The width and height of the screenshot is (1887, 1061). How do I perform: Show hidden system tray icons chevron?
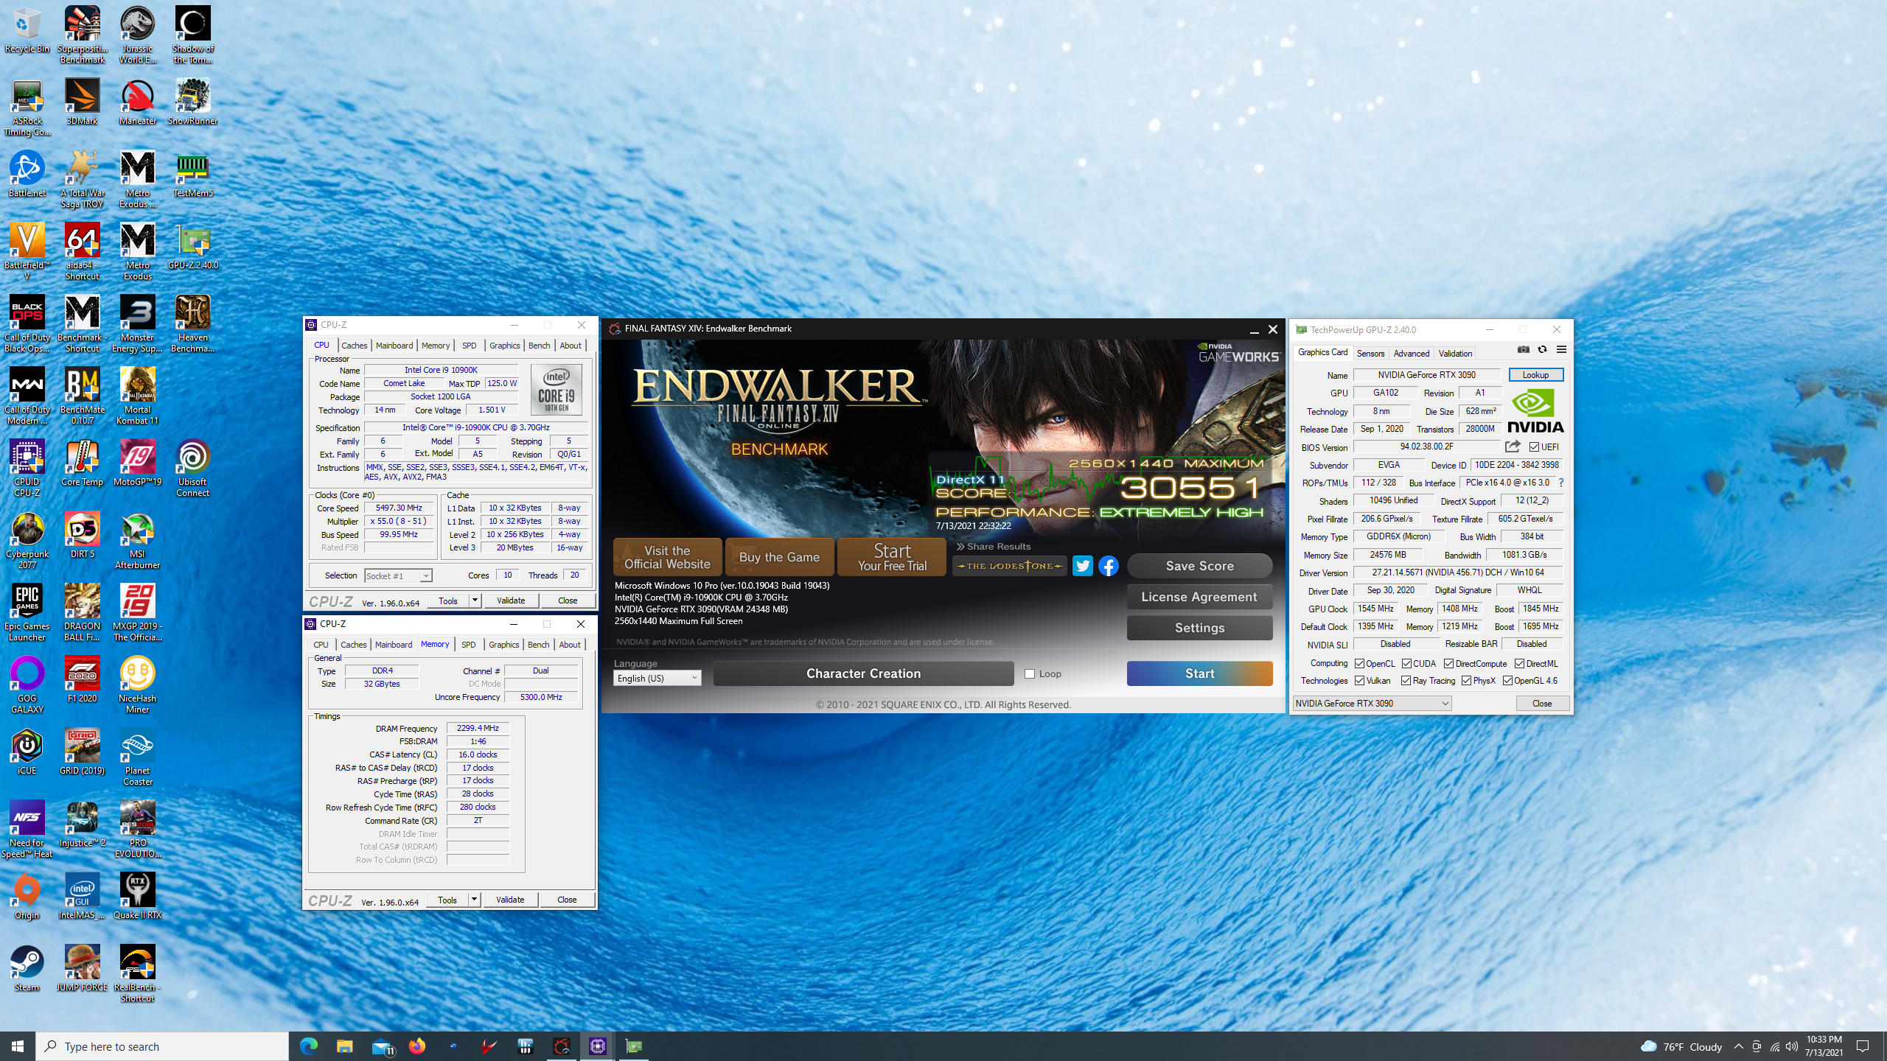click(1738, 1046)
